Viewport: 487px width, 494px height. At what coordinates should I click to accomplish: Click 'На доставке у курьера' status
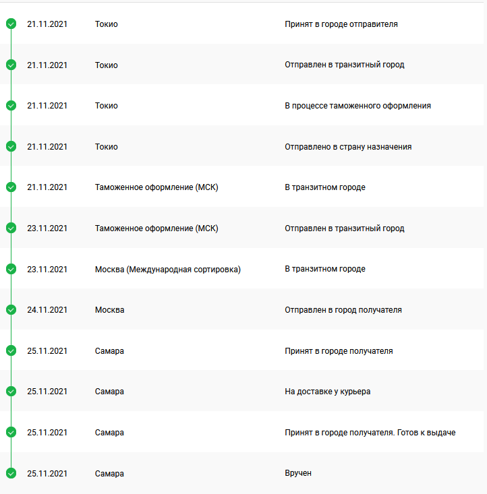[327, 392]
